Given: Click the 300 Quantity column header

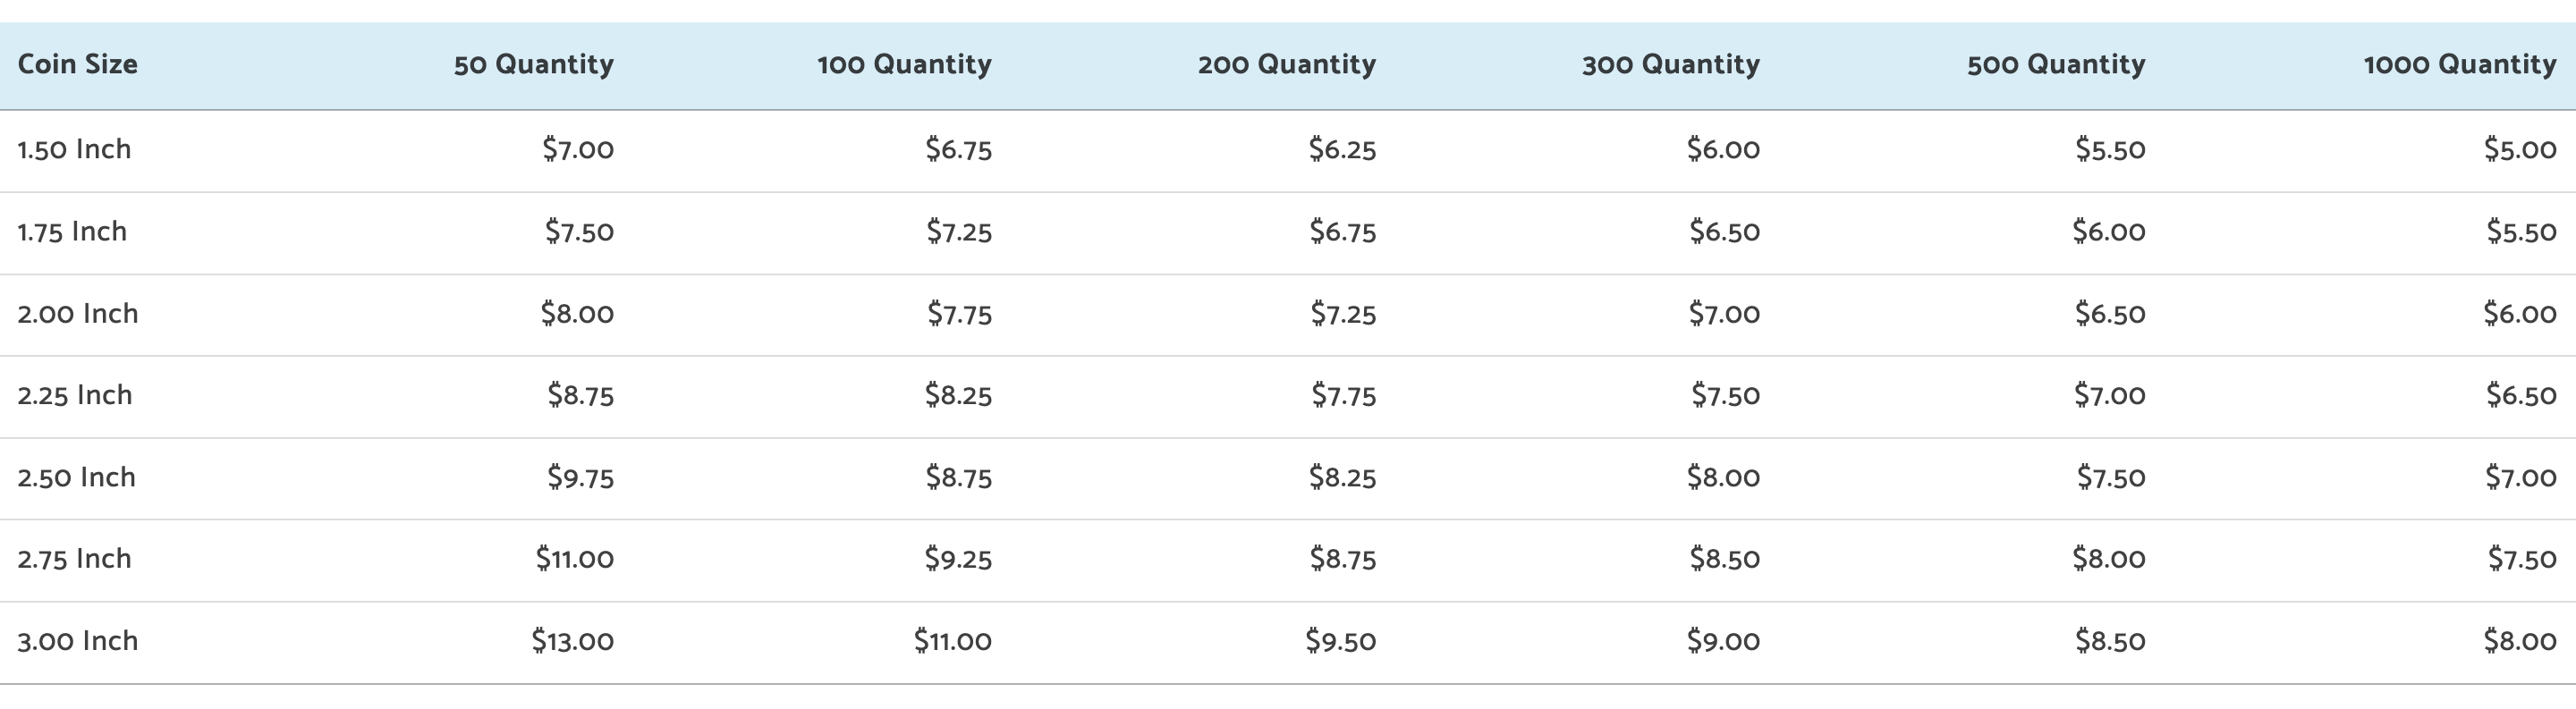Looking at the screenshot, I should click(x=1671, y=64).
